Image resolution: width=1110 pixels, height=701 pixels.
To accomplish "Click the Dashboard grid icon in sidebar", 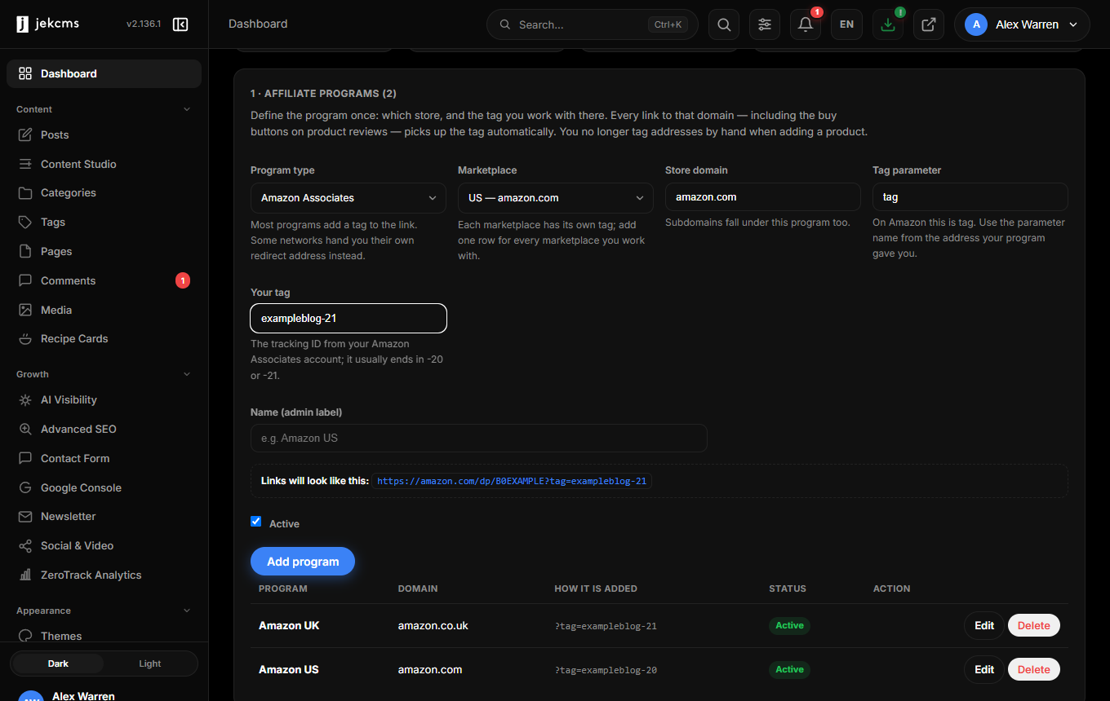I will [25, 73].
